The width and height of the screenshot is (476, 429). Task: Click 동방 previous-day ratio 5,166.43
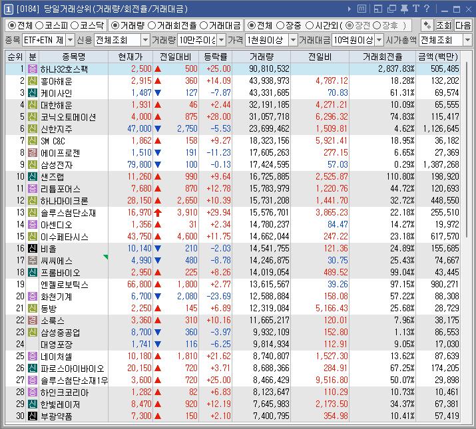coord(332,308)
